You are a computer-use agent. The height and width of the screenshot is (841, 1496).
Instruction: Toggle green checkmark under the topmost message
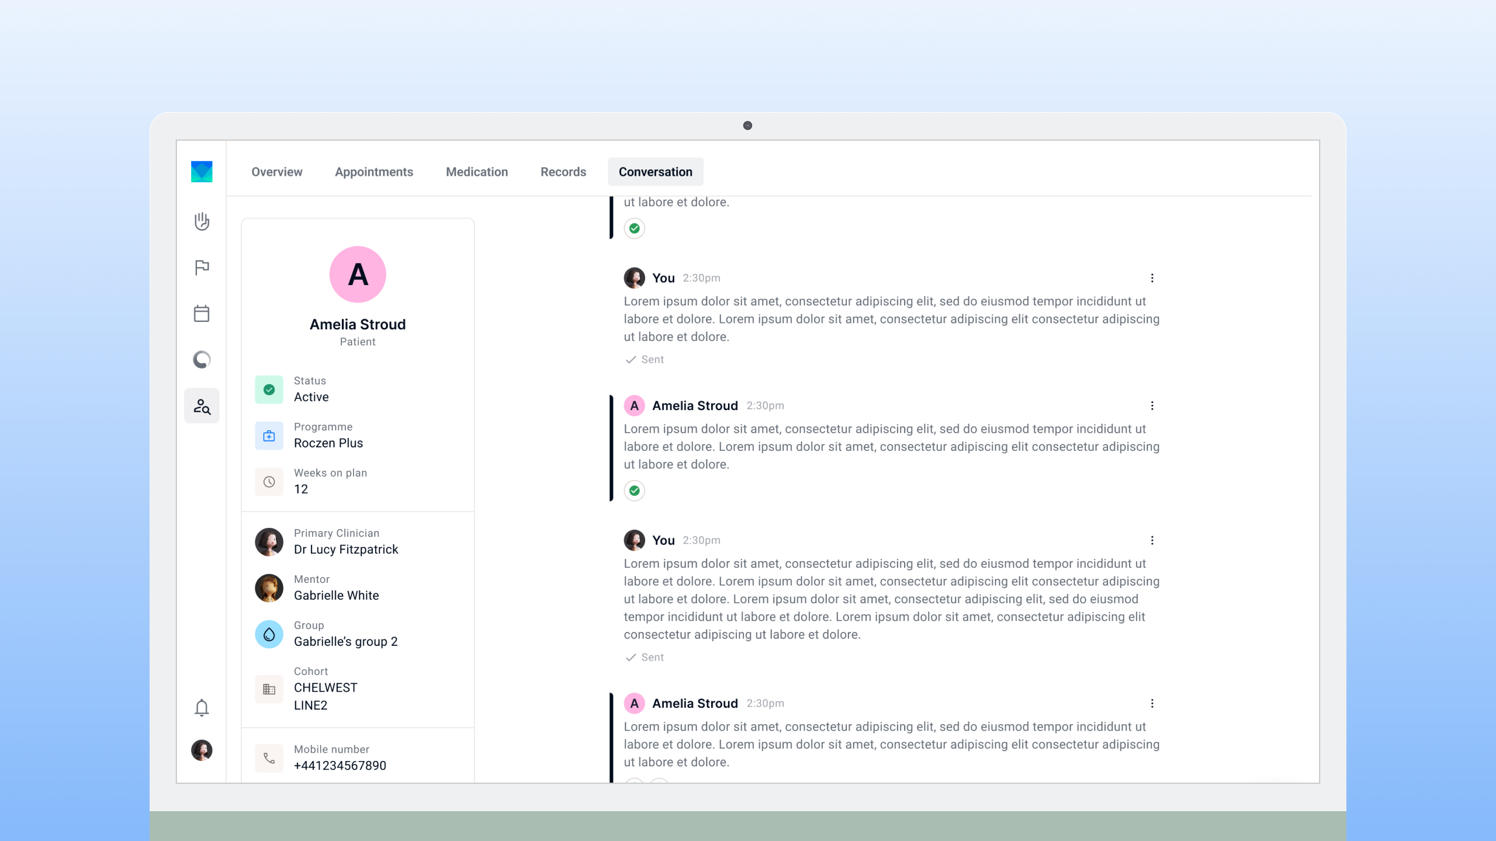pyautogui.click(x=634, y=228)
